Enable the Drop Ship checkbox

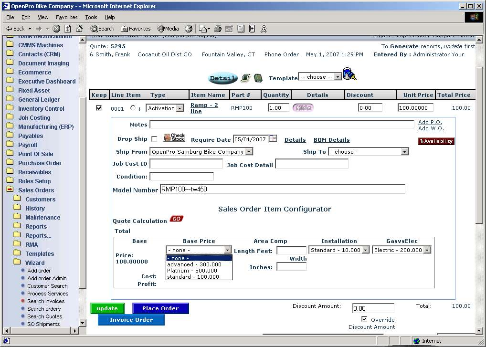pos(154,139)
